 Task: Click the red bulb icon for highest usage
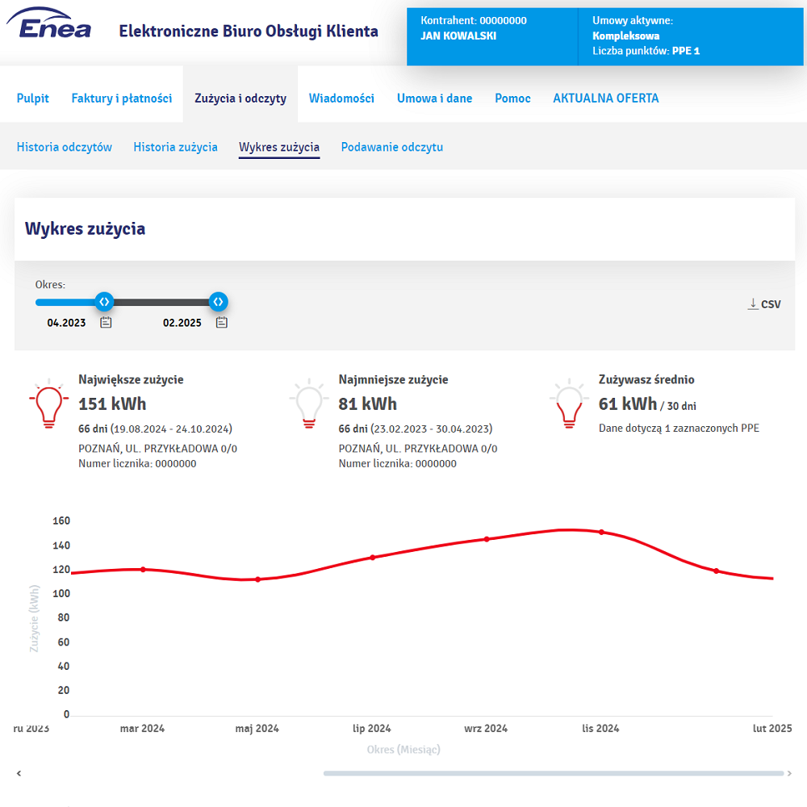click(x=48, y=404)
